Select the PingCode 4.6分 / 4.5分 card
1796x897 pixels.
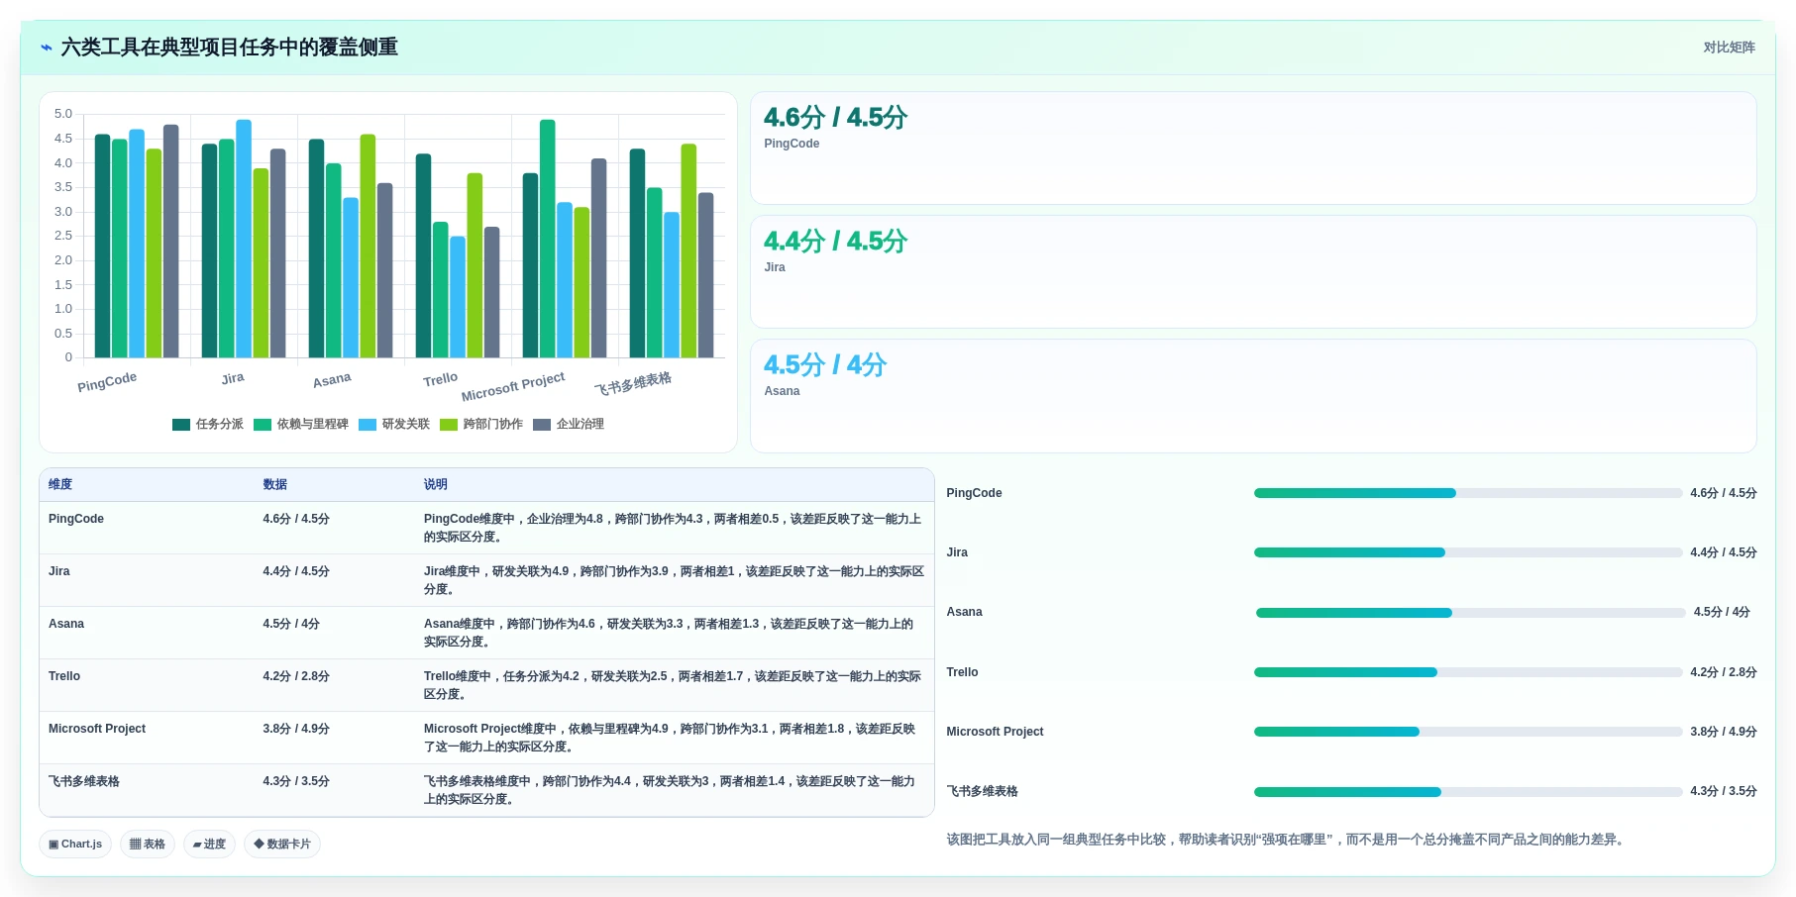click(x=1253, y=149)
